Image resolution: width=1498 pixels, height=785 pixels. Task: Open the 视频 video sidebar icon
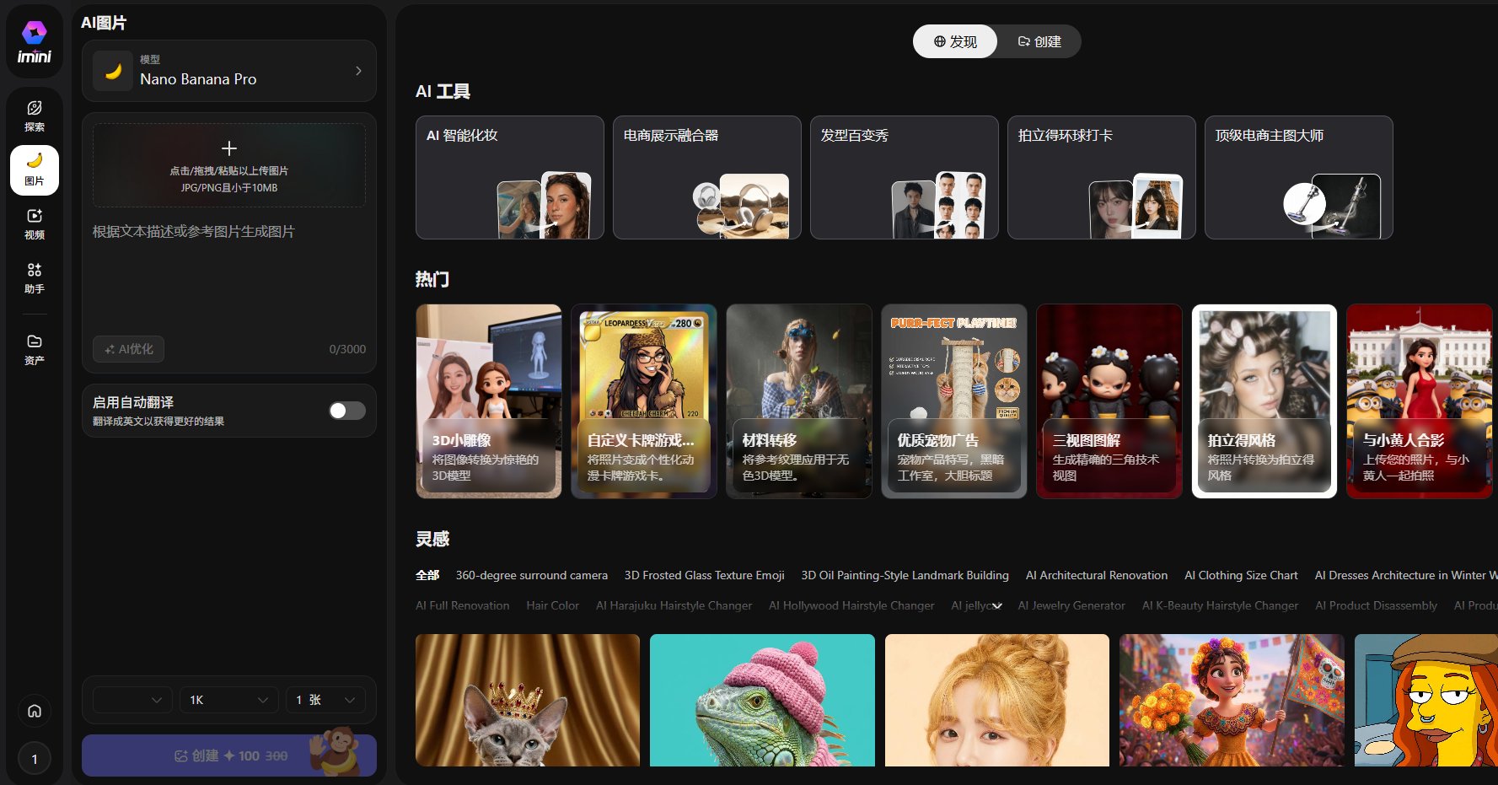tap(35, 223)
